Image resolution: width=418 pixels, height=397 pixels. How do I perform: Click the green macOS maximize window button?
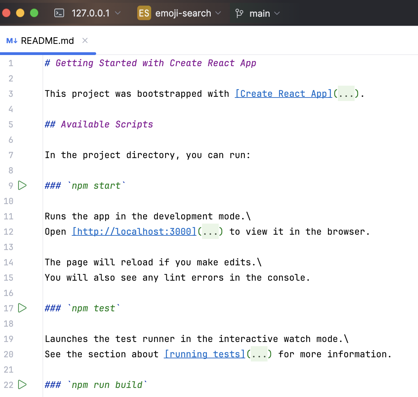34,13
